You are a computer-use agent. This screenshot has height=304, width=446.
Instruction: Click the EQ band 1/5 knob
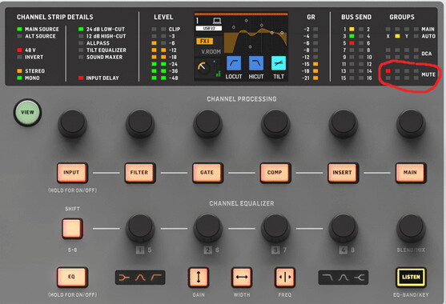(x=140, y=228)
